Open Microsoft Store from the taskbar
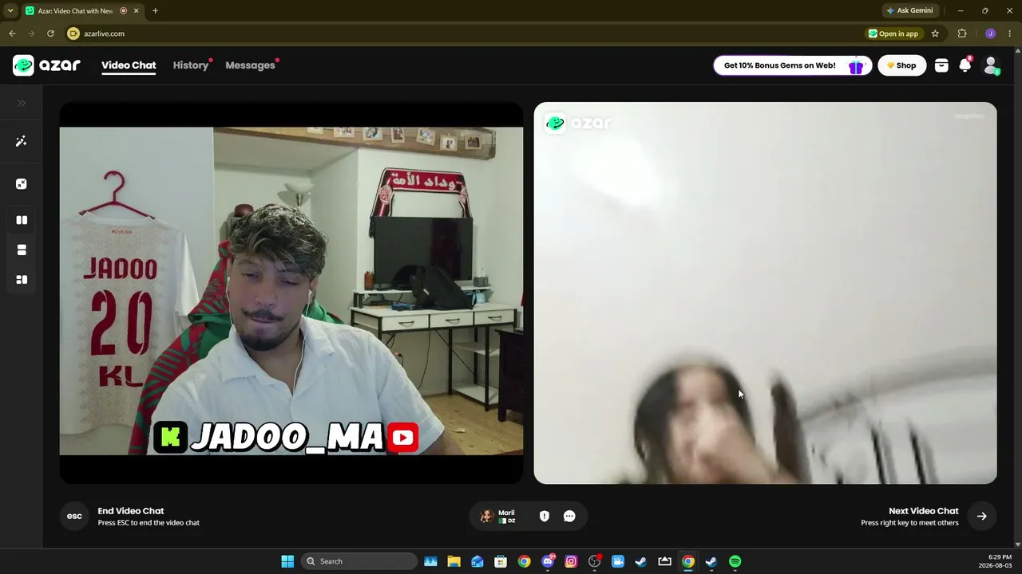This screenshot has height=574, width=1022. [501, 561]
